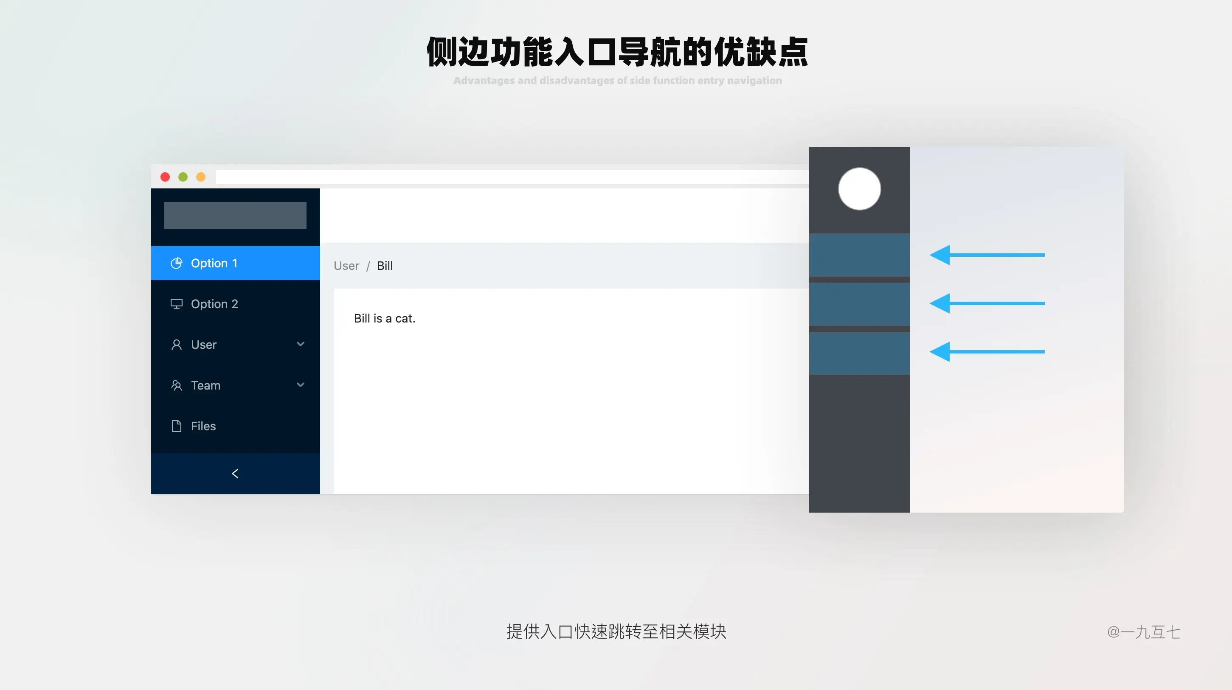Collapse the sidebar navigation panel
The height and width of the screenshot is (690, 1232).
235,474
